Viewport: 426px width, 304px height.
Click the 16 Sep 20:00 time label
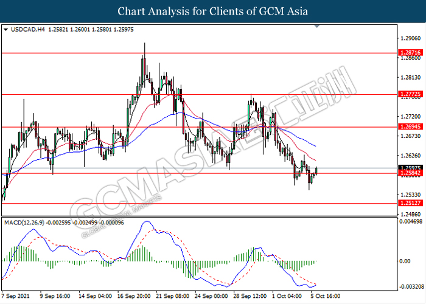coord(134,296)
